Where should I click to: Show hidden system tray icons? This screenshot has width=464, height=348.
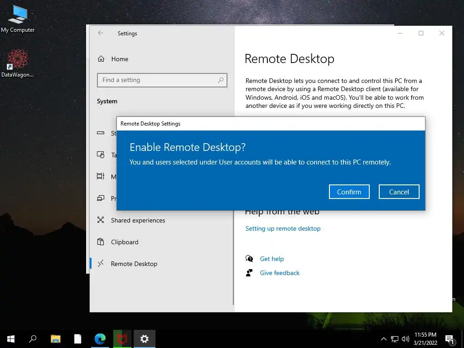(x=383, y=339)
